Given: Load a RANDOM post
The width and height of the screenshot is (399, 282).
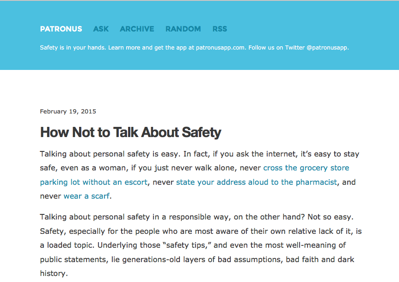Looking at the screenshot, I should (x=183, y=29).
